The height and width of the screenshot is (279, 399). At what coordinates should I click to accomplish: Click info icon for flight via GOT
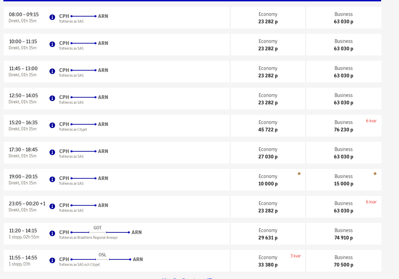[x=52, y=233]
